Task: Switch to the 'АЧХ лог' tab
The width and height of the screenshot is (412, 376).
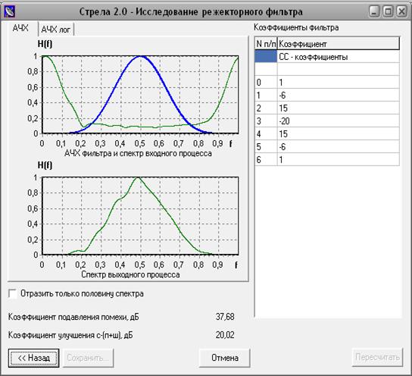Action: click(56, 30)
